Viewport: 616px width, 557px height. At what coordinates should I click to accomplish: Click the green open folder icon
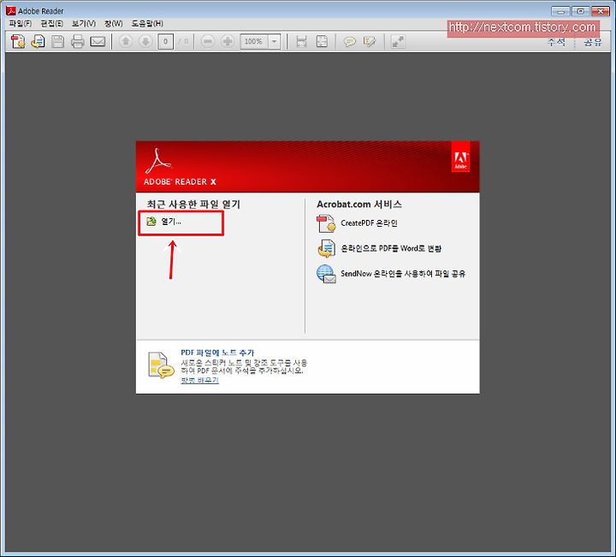click(151, 222)
